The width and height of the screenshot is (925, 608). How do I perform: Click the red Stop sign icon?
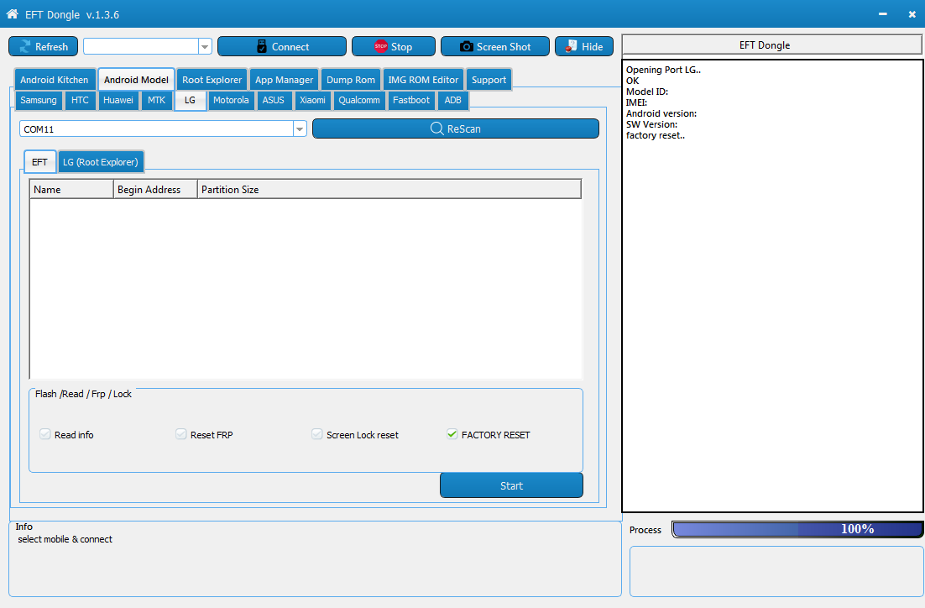[x=381, y=46]
